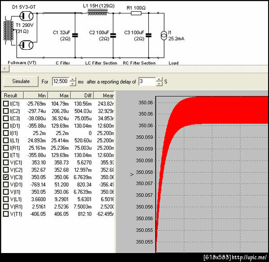Enable the I(R1) result checkbox
The width and height of the screenshot is (269, 262).
pos(6,148)
